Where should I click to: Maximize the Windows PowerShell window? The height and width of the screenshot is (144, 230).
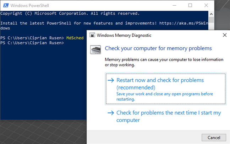pyautogui.click(x=190, y=5)
